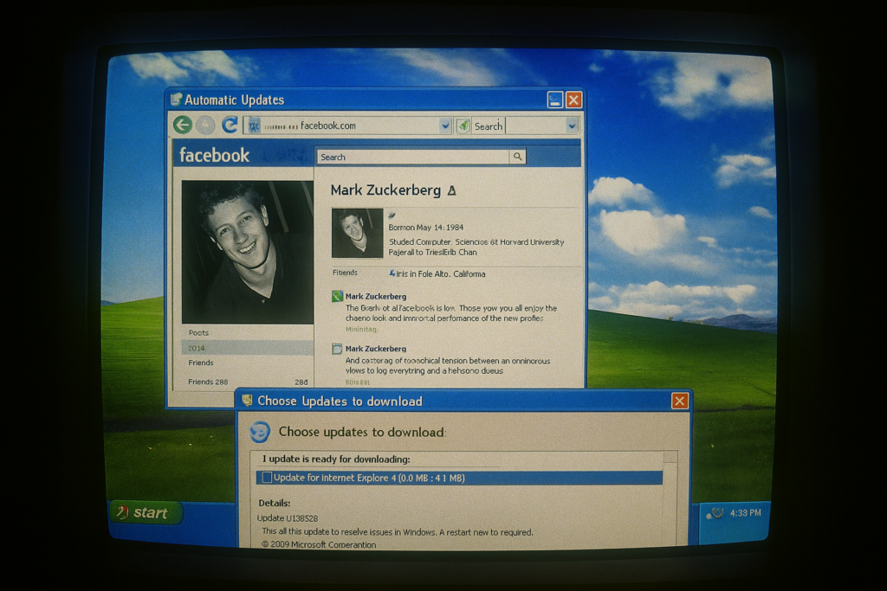The width and height of the screenshot is (887, 591).
Task: Click the magnifying glass search button
Action: pos(518,157)
